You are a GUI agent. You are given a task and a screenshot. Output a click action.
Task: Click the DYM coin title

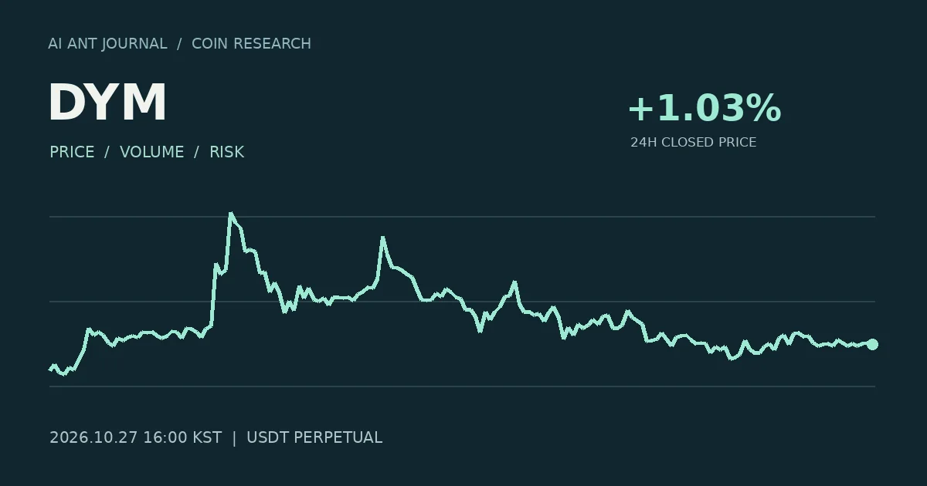click(x=107, y=103)
